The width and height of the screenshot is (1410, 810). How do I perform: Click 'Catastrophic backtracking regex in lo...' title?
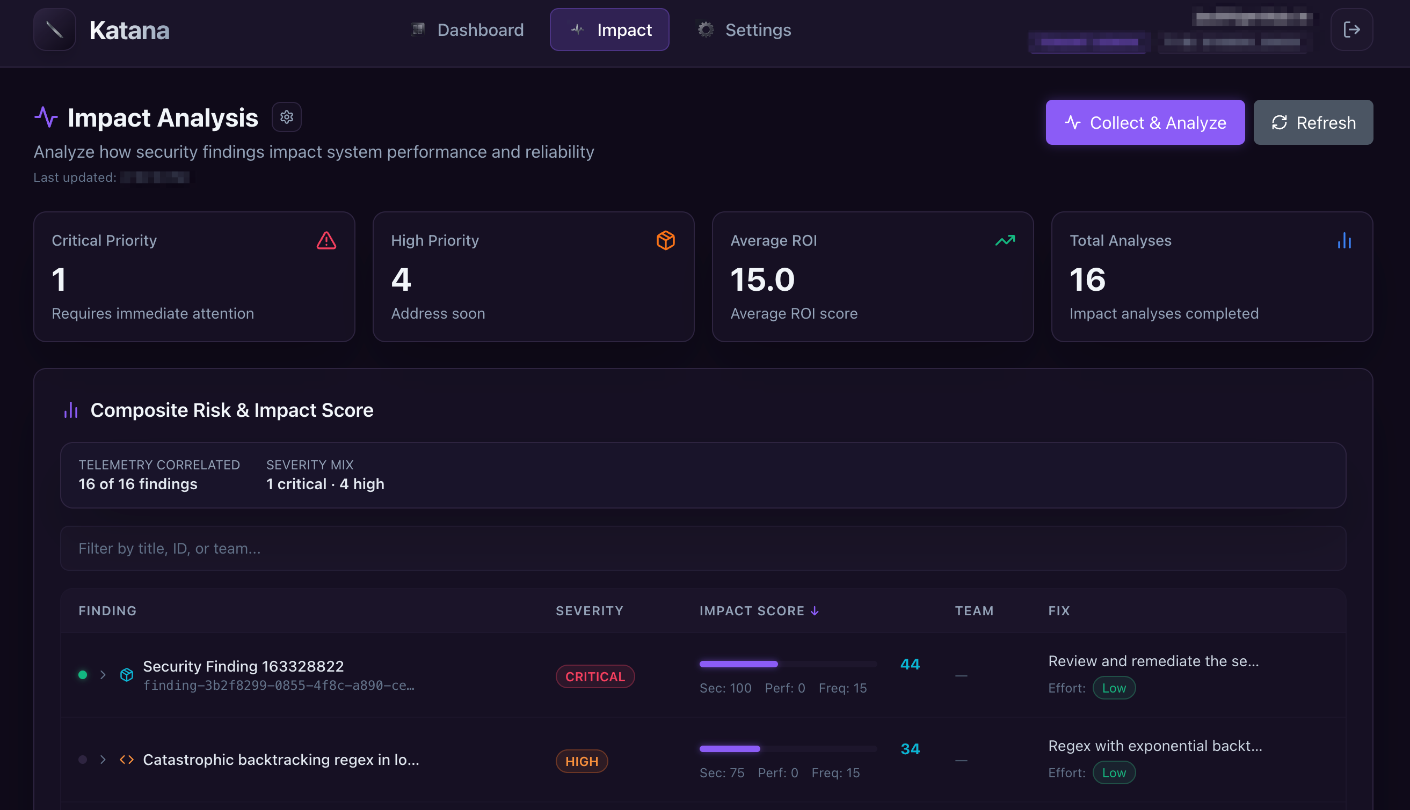click(281, 759)
